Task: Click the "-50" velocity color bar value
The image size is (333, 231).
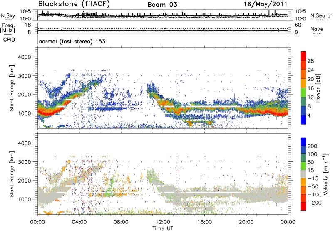Action: tap(313, 186)
